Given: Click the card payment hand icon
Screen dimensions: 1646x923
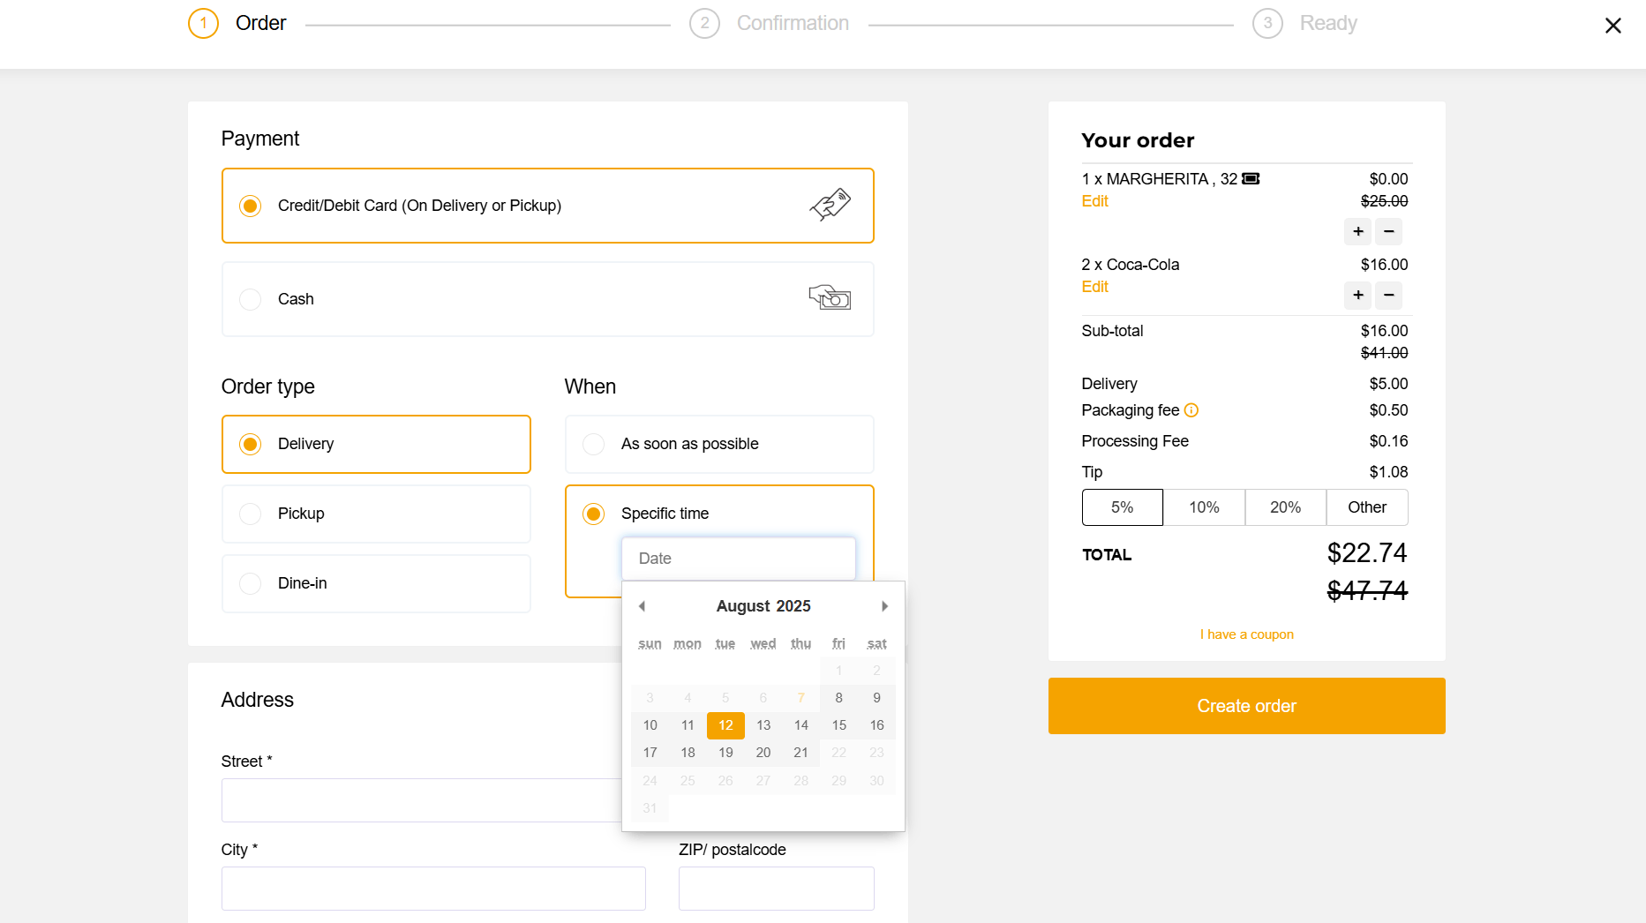Looking at the screenshot, I should (830, 205).
